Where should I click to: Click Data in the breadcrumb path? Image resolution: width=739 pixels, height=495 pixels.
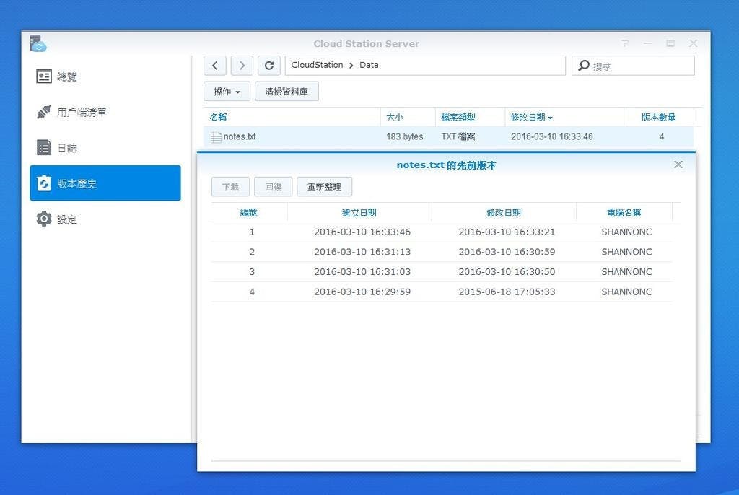point(369,65)
